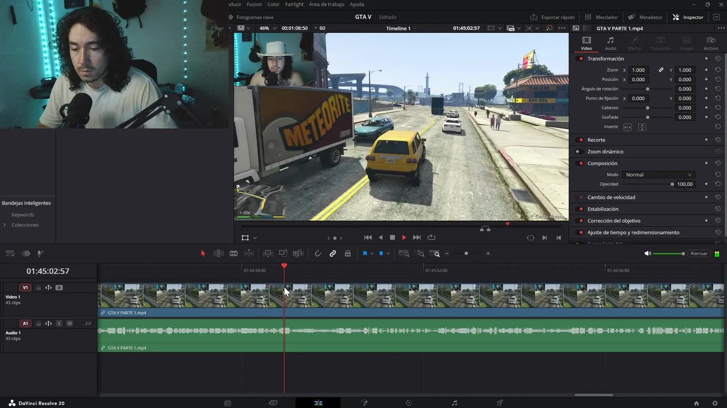
Task: Click the go to first frame button
Action: click(367, 237)
